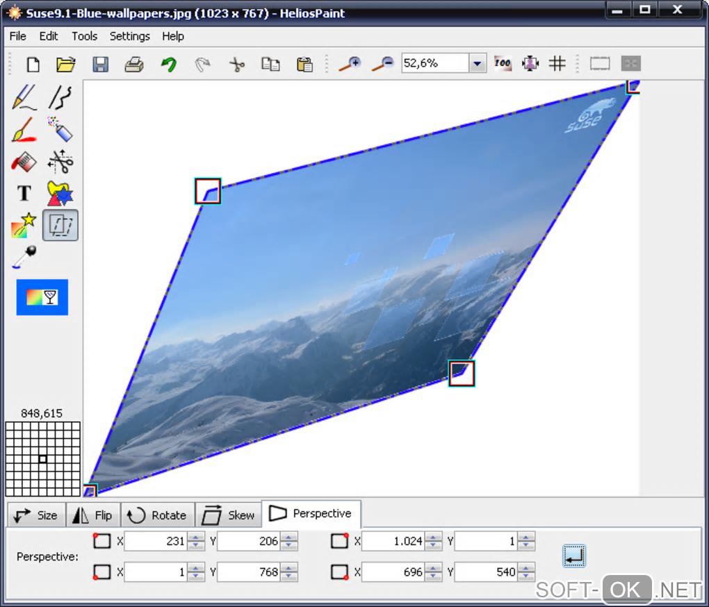
Task: Select the curve line tool
Action: pos(60,97)
